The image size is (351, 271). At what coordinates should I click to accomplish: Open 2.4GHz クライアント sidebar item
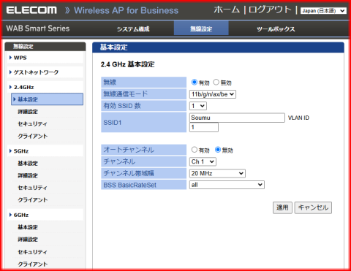point(33,136)
